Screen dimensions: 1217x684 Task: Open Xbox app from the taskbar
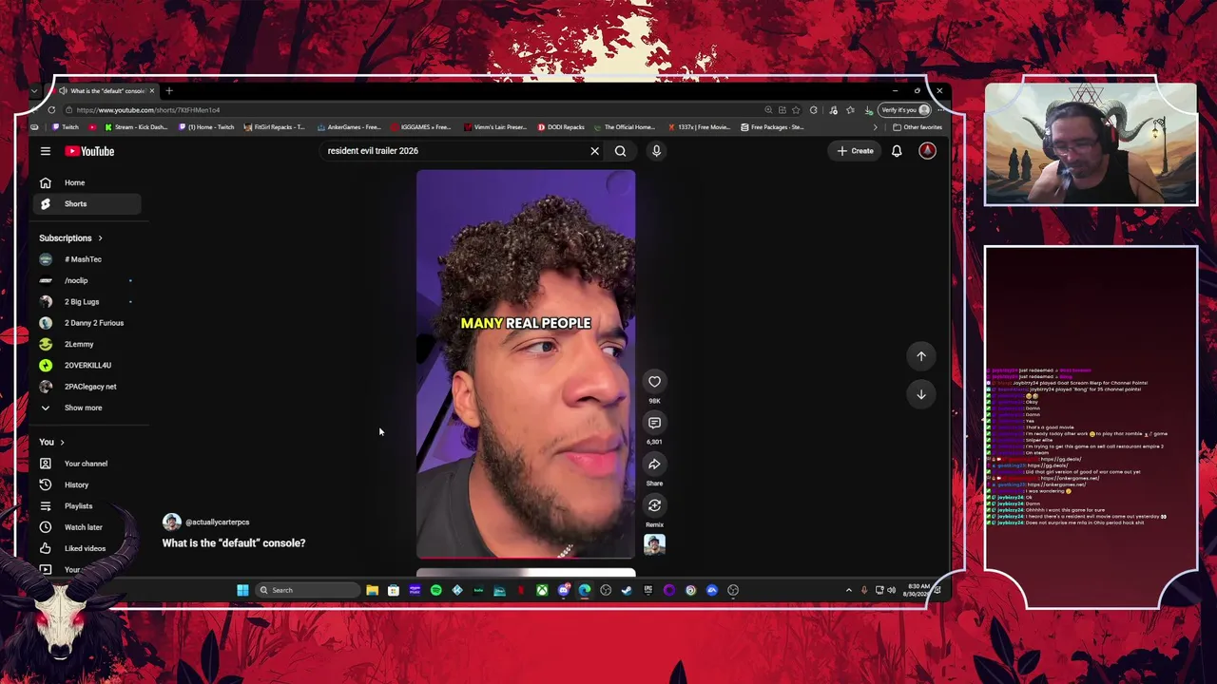click(x=542, y=590)
